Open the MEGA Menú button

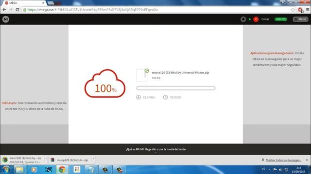(x=300, y=19)
